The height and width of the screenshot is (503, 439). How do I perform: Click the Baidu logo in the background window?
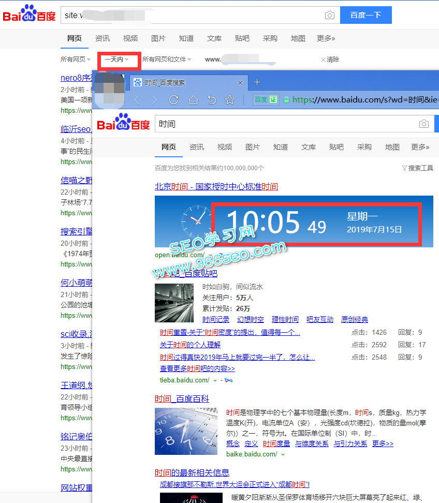point(29,13)
